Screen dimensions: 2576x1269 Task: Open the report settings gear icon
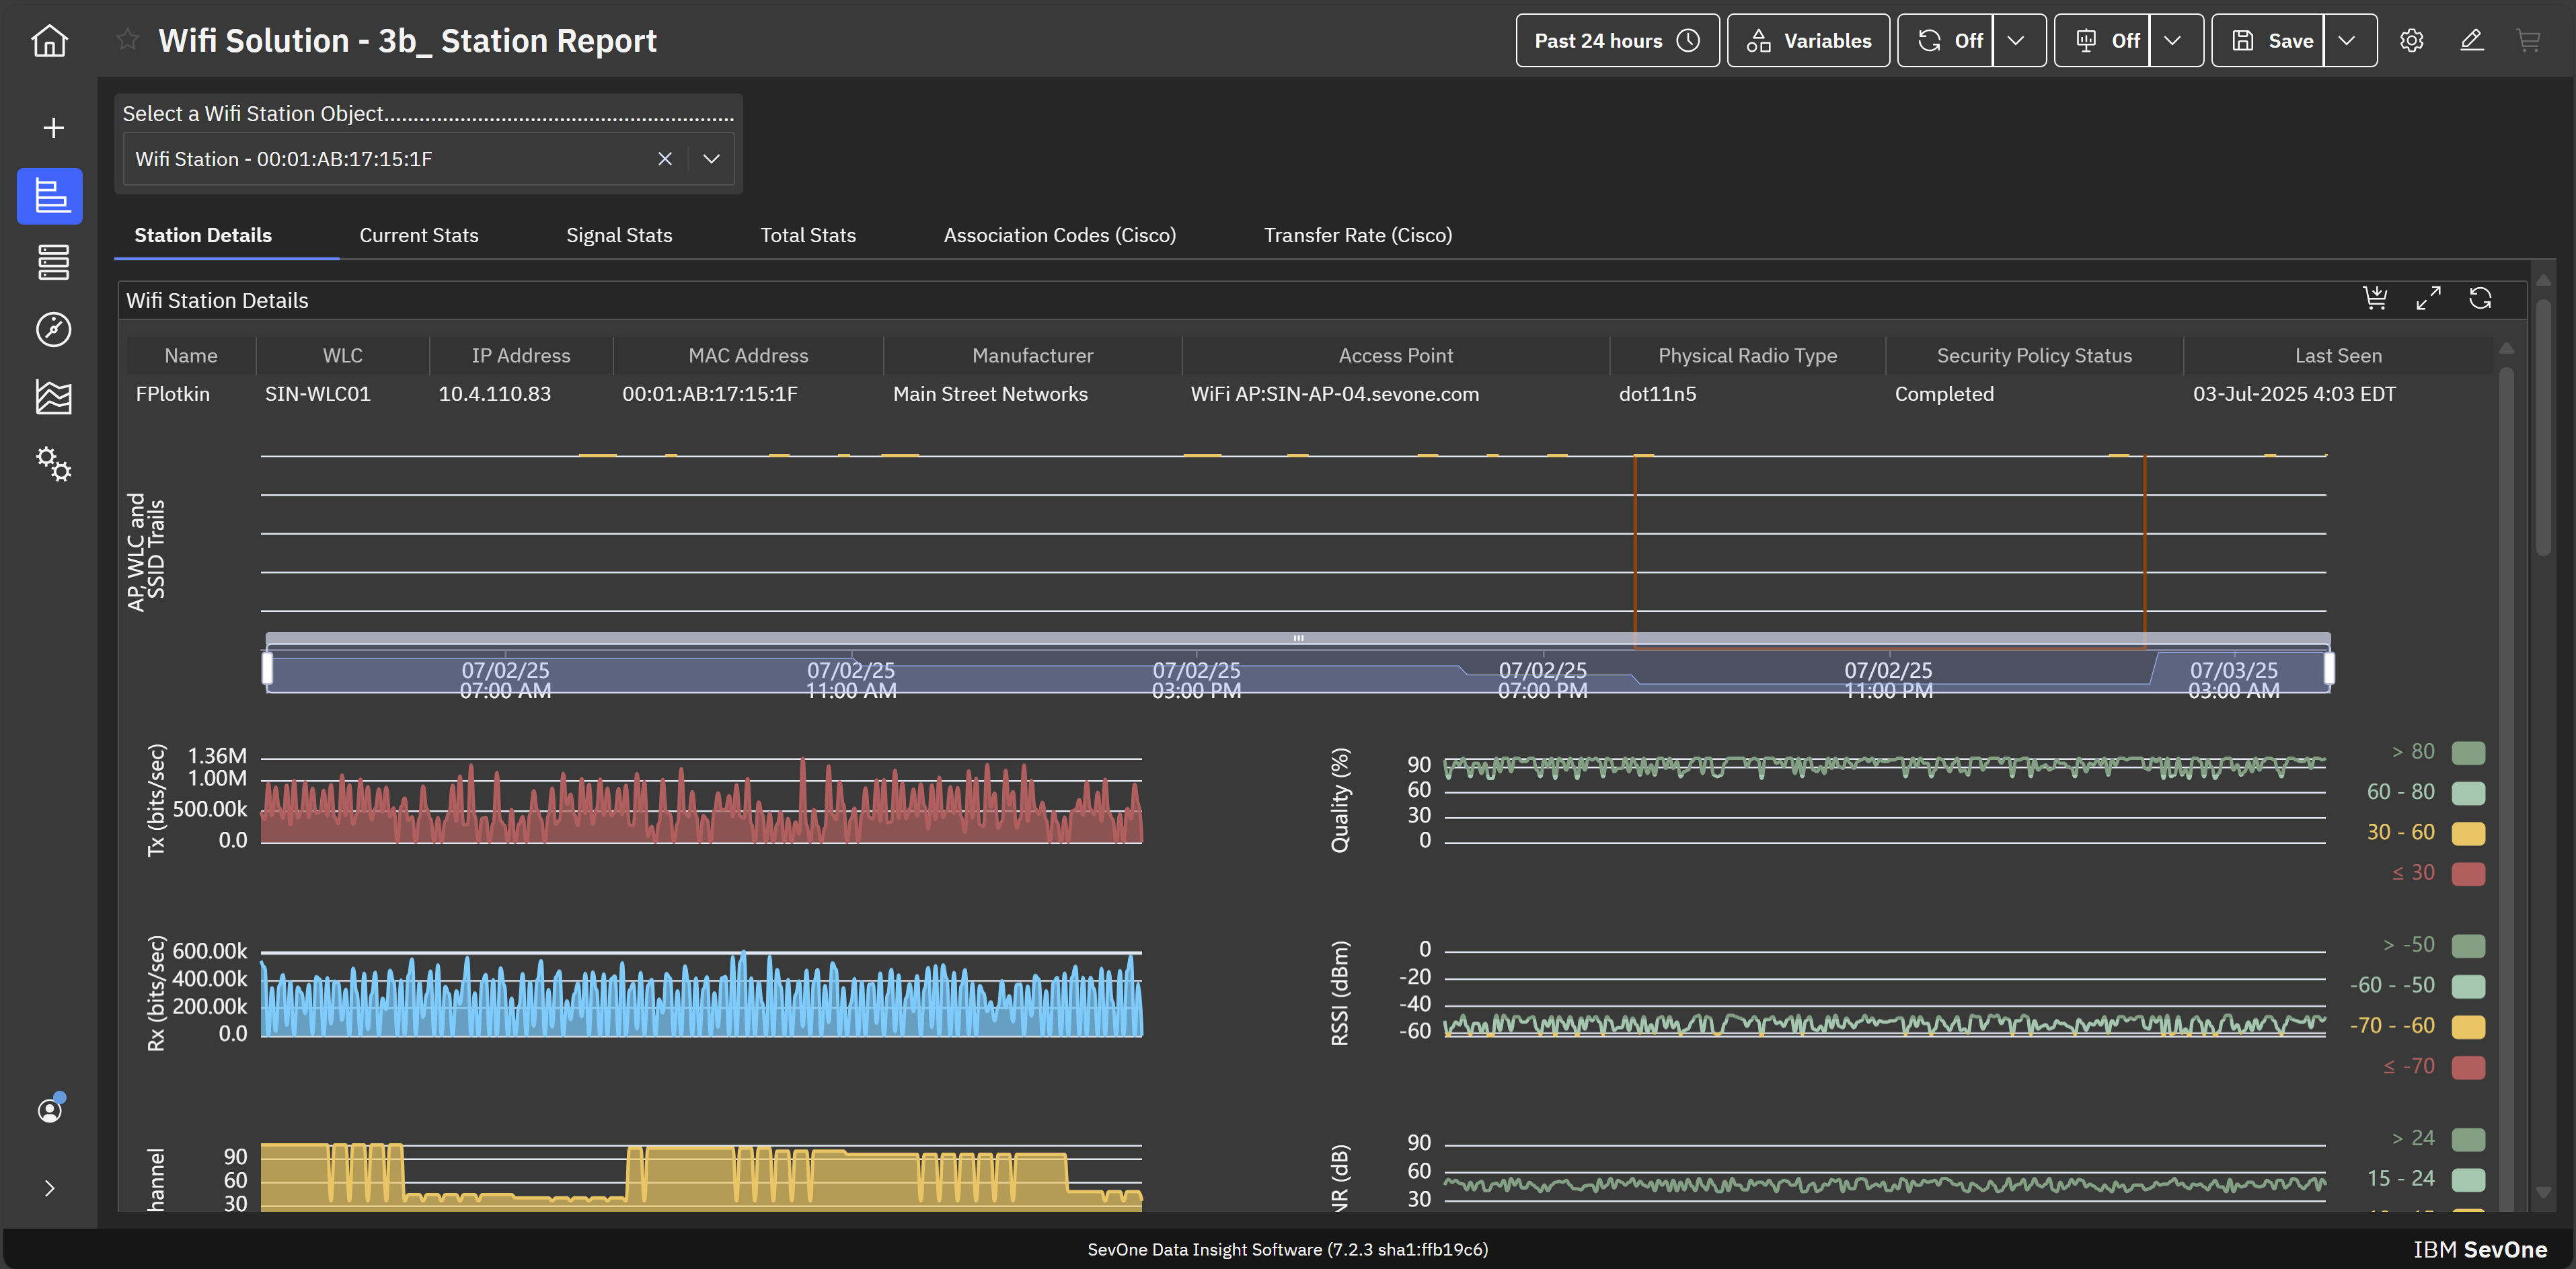(x=2411, y=41)
